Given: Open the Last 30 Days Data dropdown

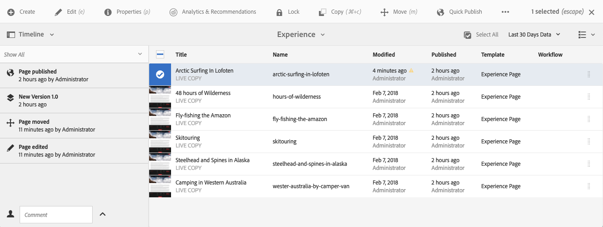Looking at the screenshot, I should 534,35.
